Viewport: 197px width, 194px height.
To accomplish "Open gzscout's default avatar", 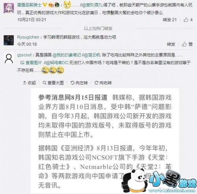I will click(9, 59).
